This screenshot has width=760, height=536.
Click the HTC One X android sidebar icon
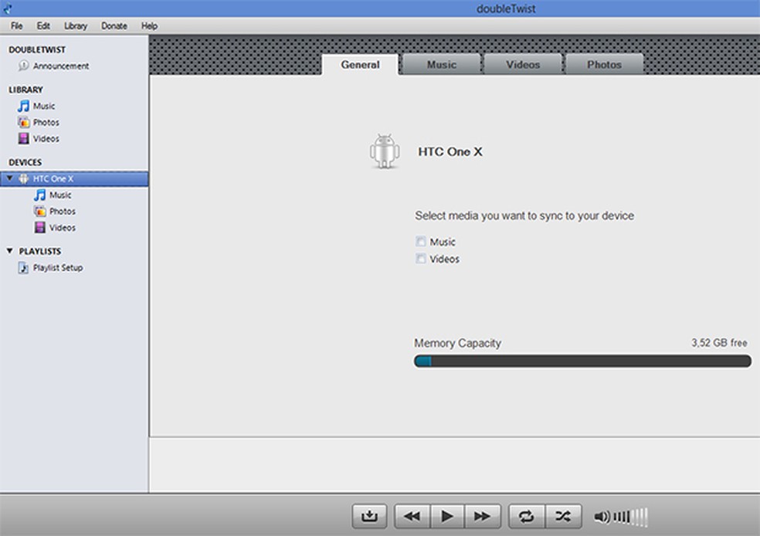(23, 179)
